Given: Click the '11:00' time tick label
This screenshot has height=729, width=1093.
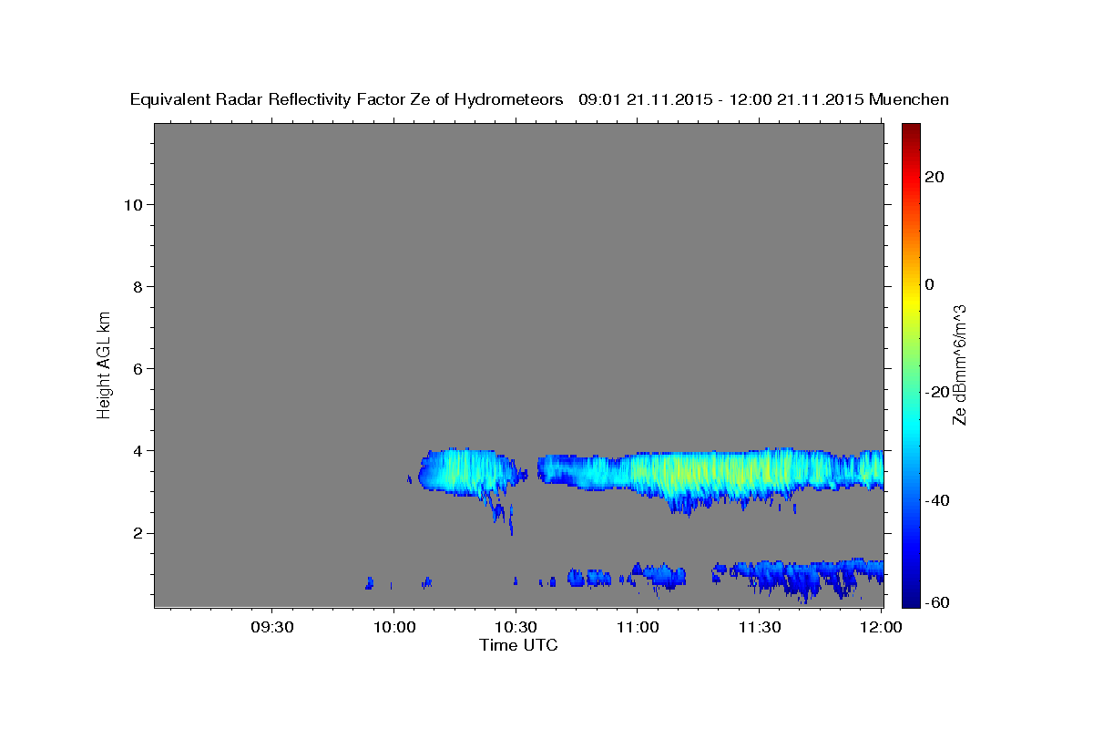Looking at the screenshot, I should coord(637,627).
